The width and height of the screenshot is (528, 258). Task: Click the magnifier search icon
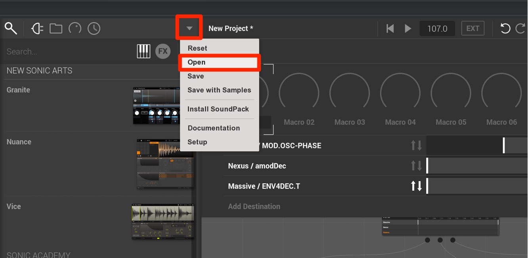[x=11, y=28]
